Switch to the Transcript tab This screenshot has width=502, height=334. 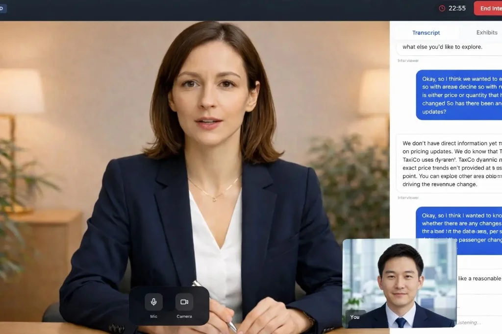pos(426,32)
